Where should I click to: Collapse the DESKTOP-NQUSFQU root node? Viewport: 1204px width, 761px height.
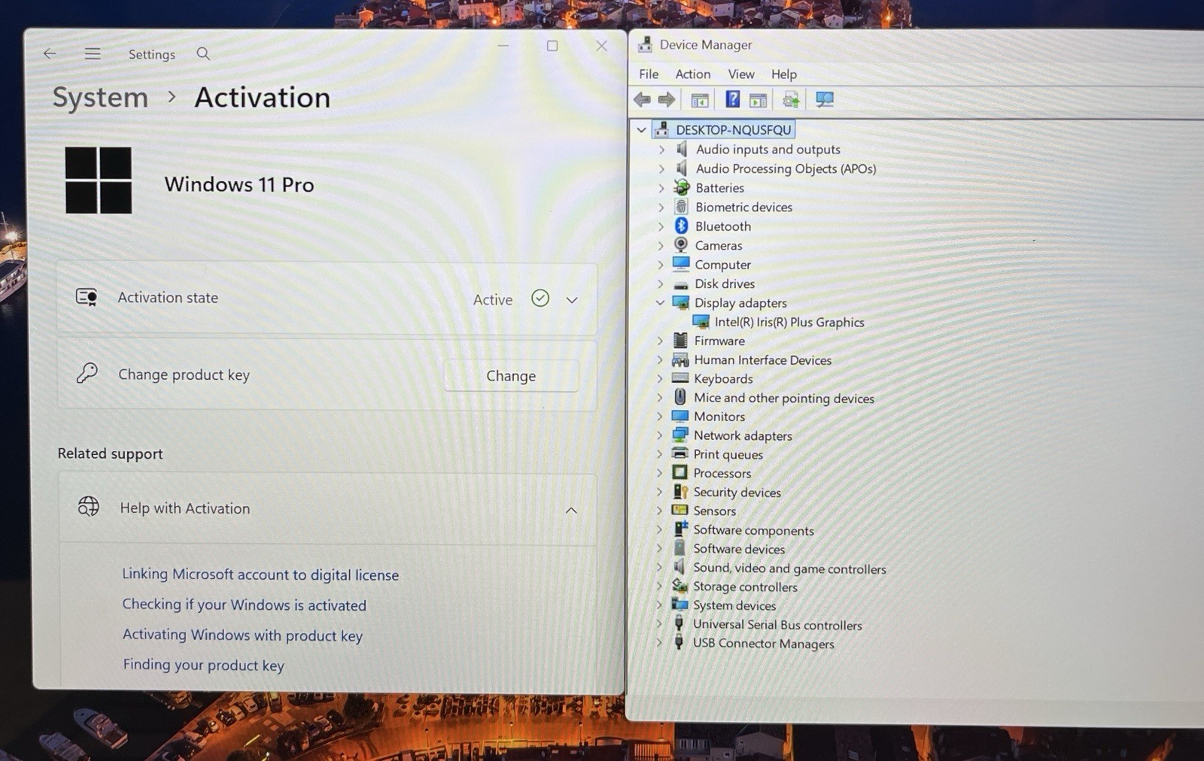pos(641,129)
